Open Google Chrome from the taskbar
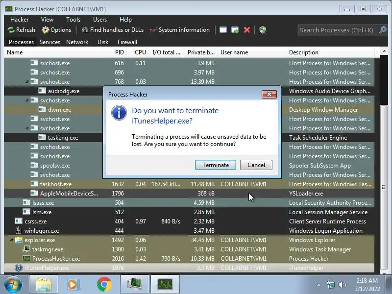This screenshot has width=392, height=294. click(x=104, y=285)
